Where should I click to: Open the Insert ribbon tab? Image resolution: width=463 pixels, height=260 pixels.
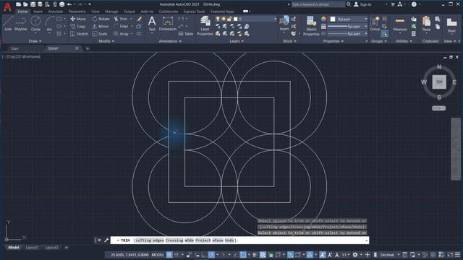pyautogui.click(x=38, y=12)
